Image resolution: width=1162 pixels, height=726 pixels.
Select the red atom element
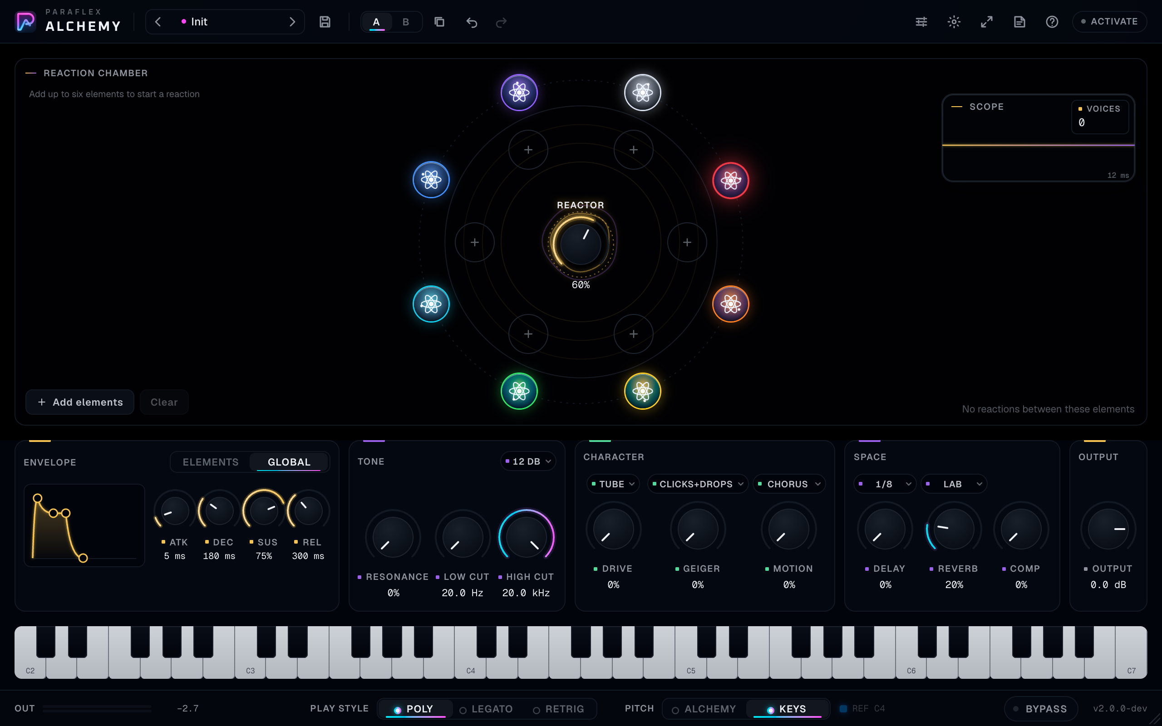click(x=730, y=181)
